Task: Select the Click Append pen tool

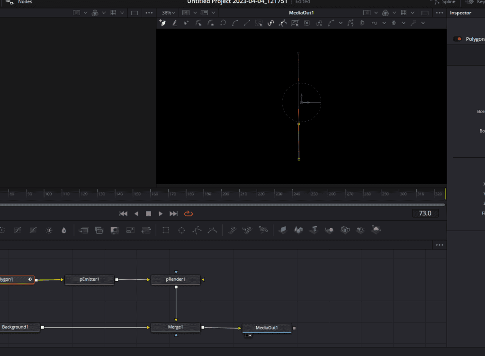Action: click(162, 23)
